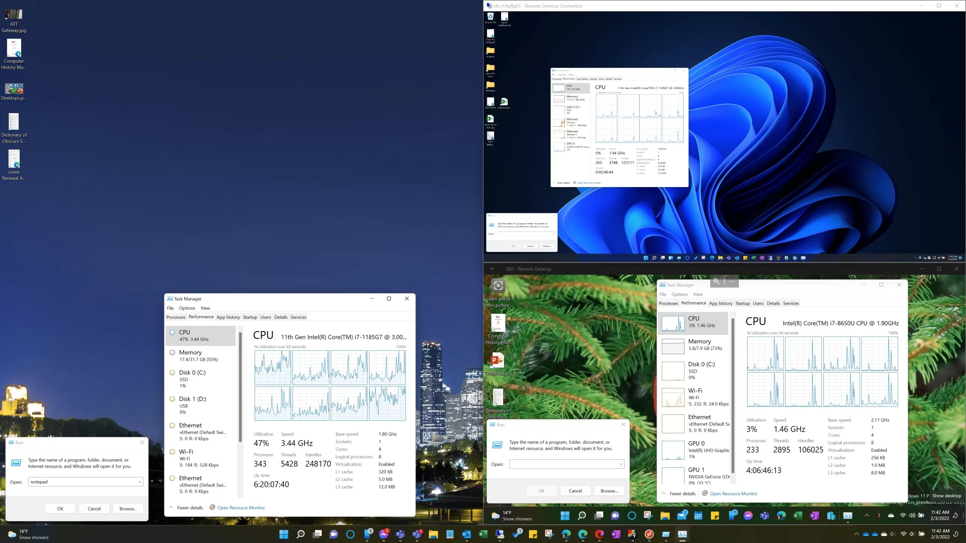The height and width of the screenshot is (543, 966).
Task: Click the Outlook icon in the bottom taskbar
Action: point(466,534)
